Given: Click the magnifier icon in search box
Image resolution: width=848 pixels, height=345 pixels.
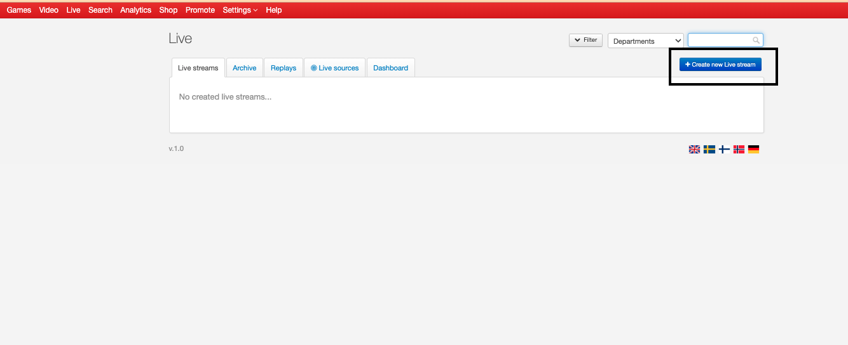Looking at the screenshot, I should coord(756,41).
